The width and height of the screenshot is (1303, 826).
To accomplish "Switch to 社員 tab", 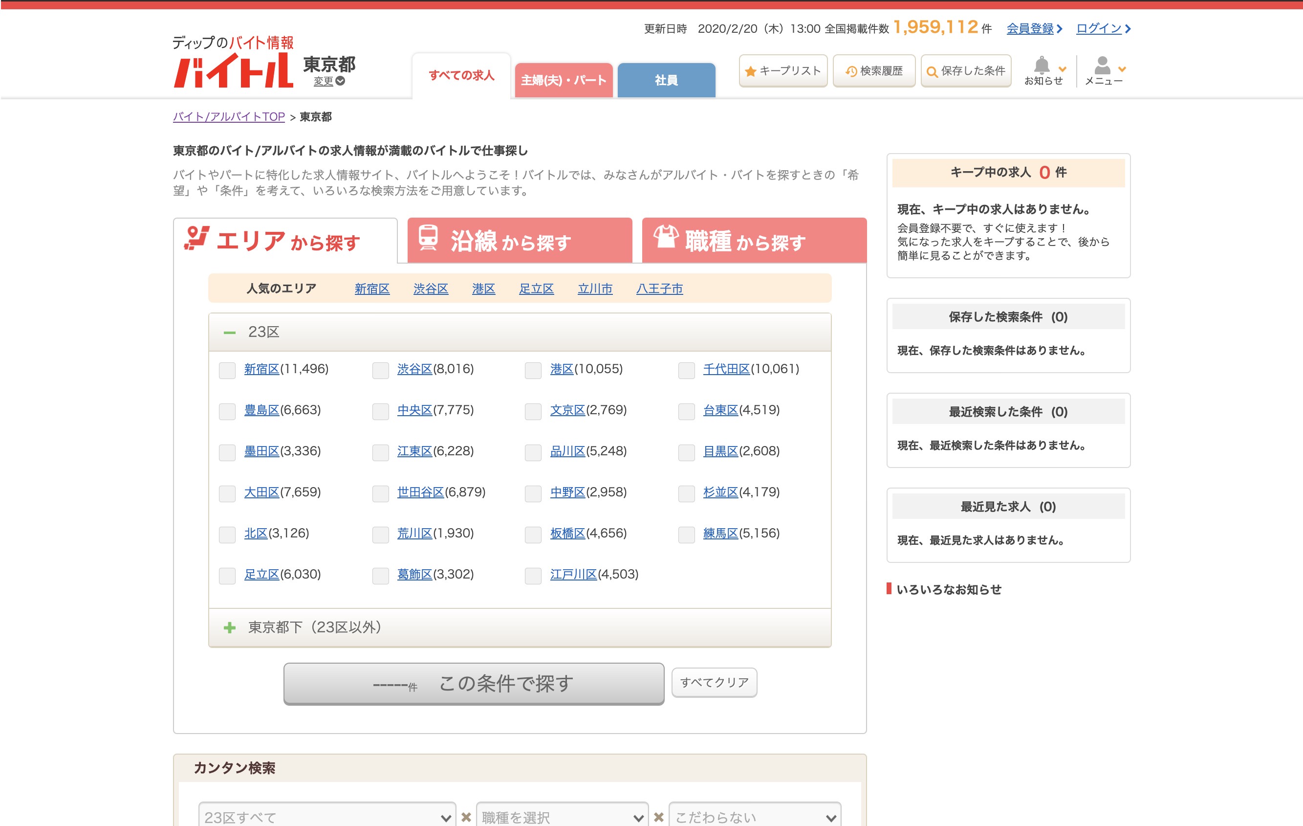I will 666,80.
